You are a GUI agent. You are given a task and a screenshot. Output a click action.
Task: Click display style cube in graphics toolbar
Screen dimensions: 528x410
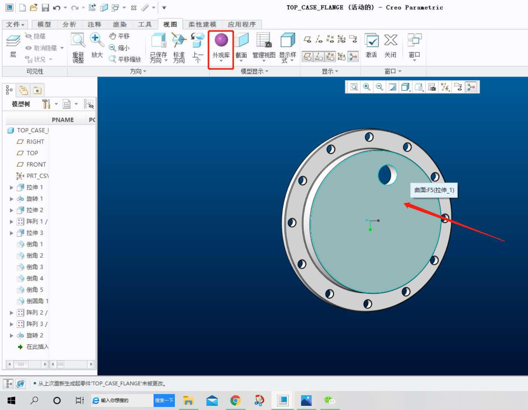click(406, 87)
